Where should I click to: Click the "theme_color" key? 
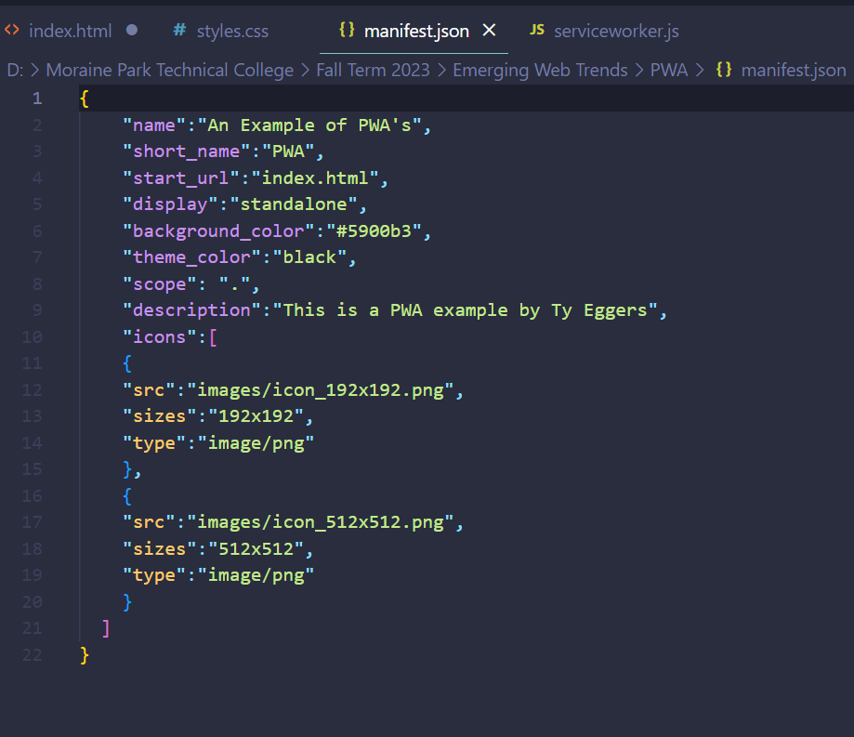point(191,257)
